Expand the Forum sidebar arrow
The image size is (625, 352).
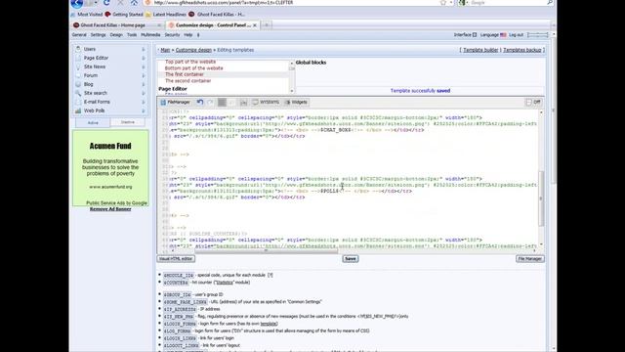144,75
